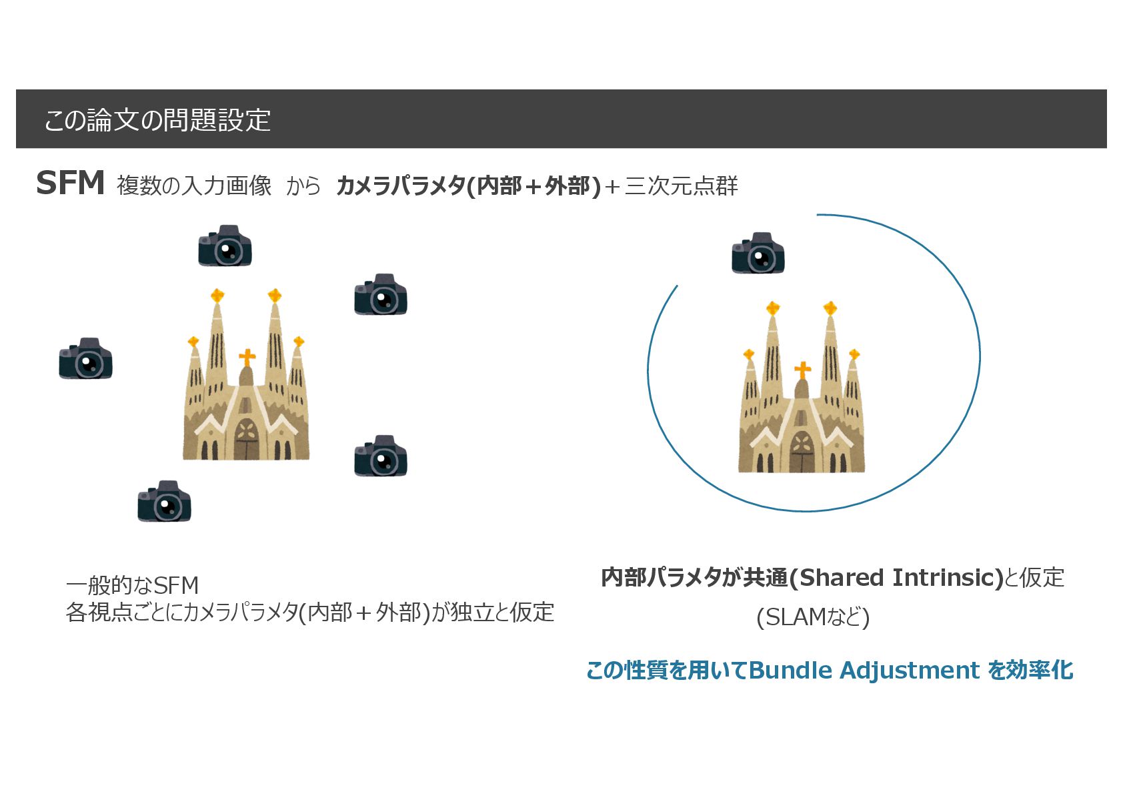1123x794 pixels.
Task: Click the camera icon on the blue orbit curve
Action: click(x=758, y=253)
